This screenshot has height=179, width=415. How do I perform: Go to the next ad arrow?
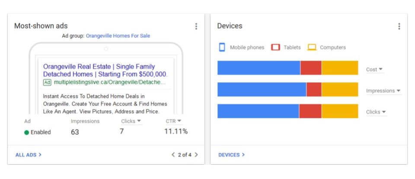[196, 155]
